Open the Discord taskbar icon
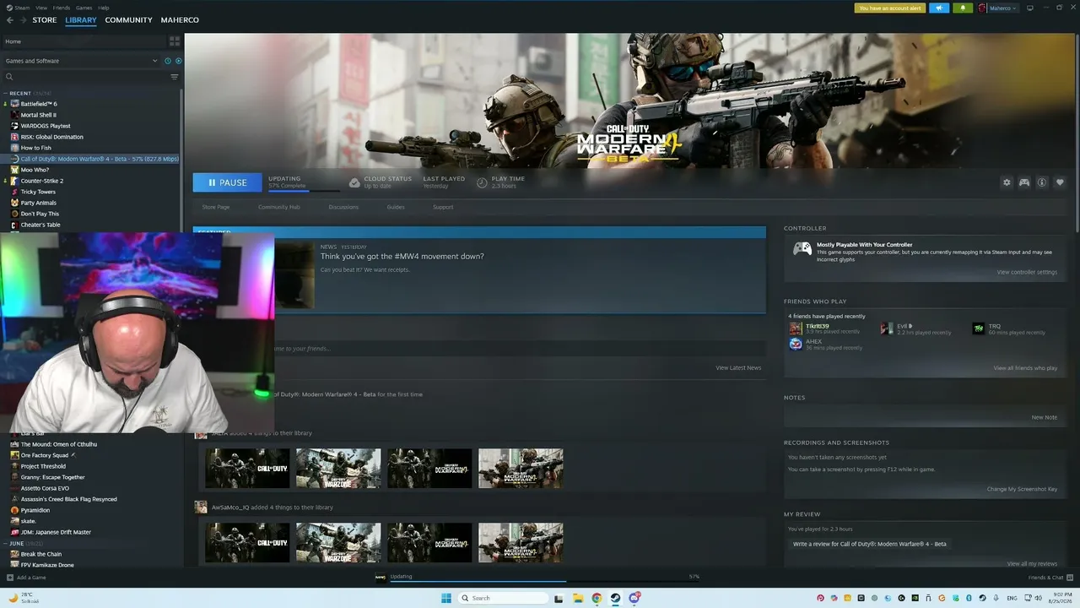The width and height of the screenshot is (1080, 608). (x=634, y=598)
